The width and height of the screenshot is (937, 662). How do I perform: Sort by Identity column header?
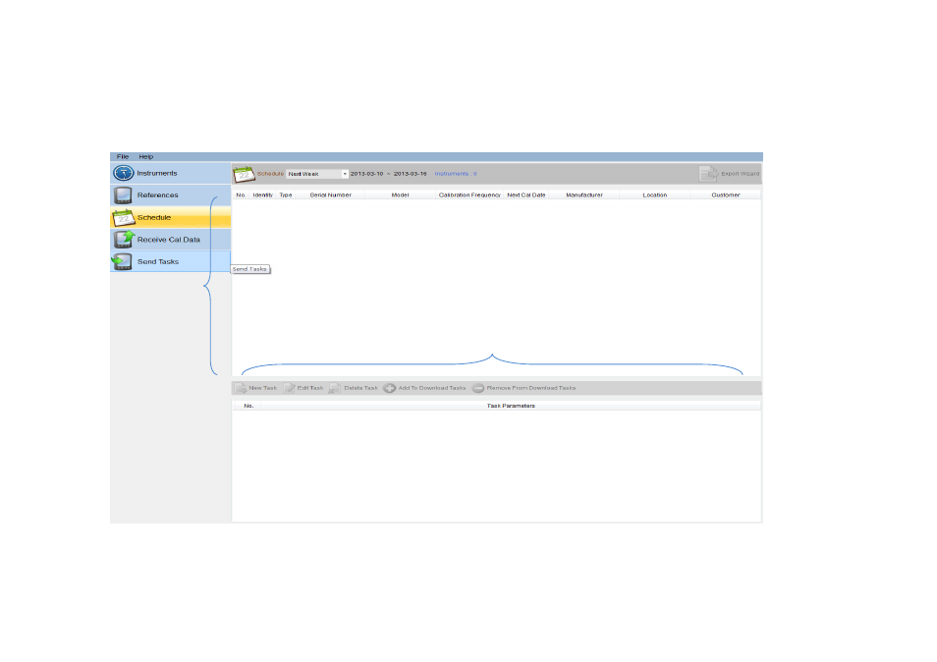coord(262,195)
